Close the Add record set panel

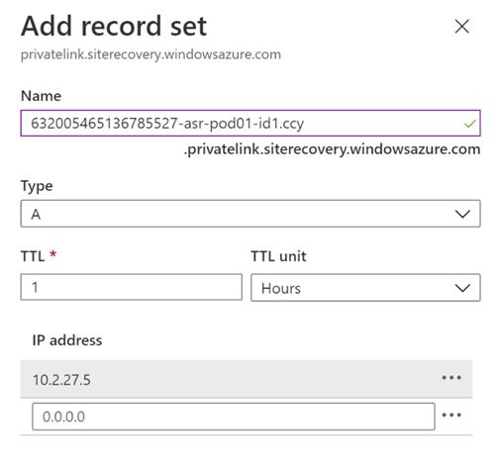pyautogui.click(x=461, y=27)
